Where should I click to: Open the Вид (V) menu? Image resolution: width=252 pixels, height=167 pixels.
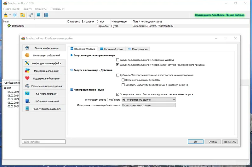tap(27, 9)
